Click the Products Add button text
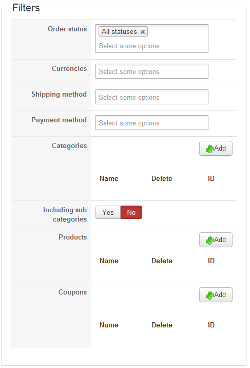 pyautogui.click(x=220, y=240)
